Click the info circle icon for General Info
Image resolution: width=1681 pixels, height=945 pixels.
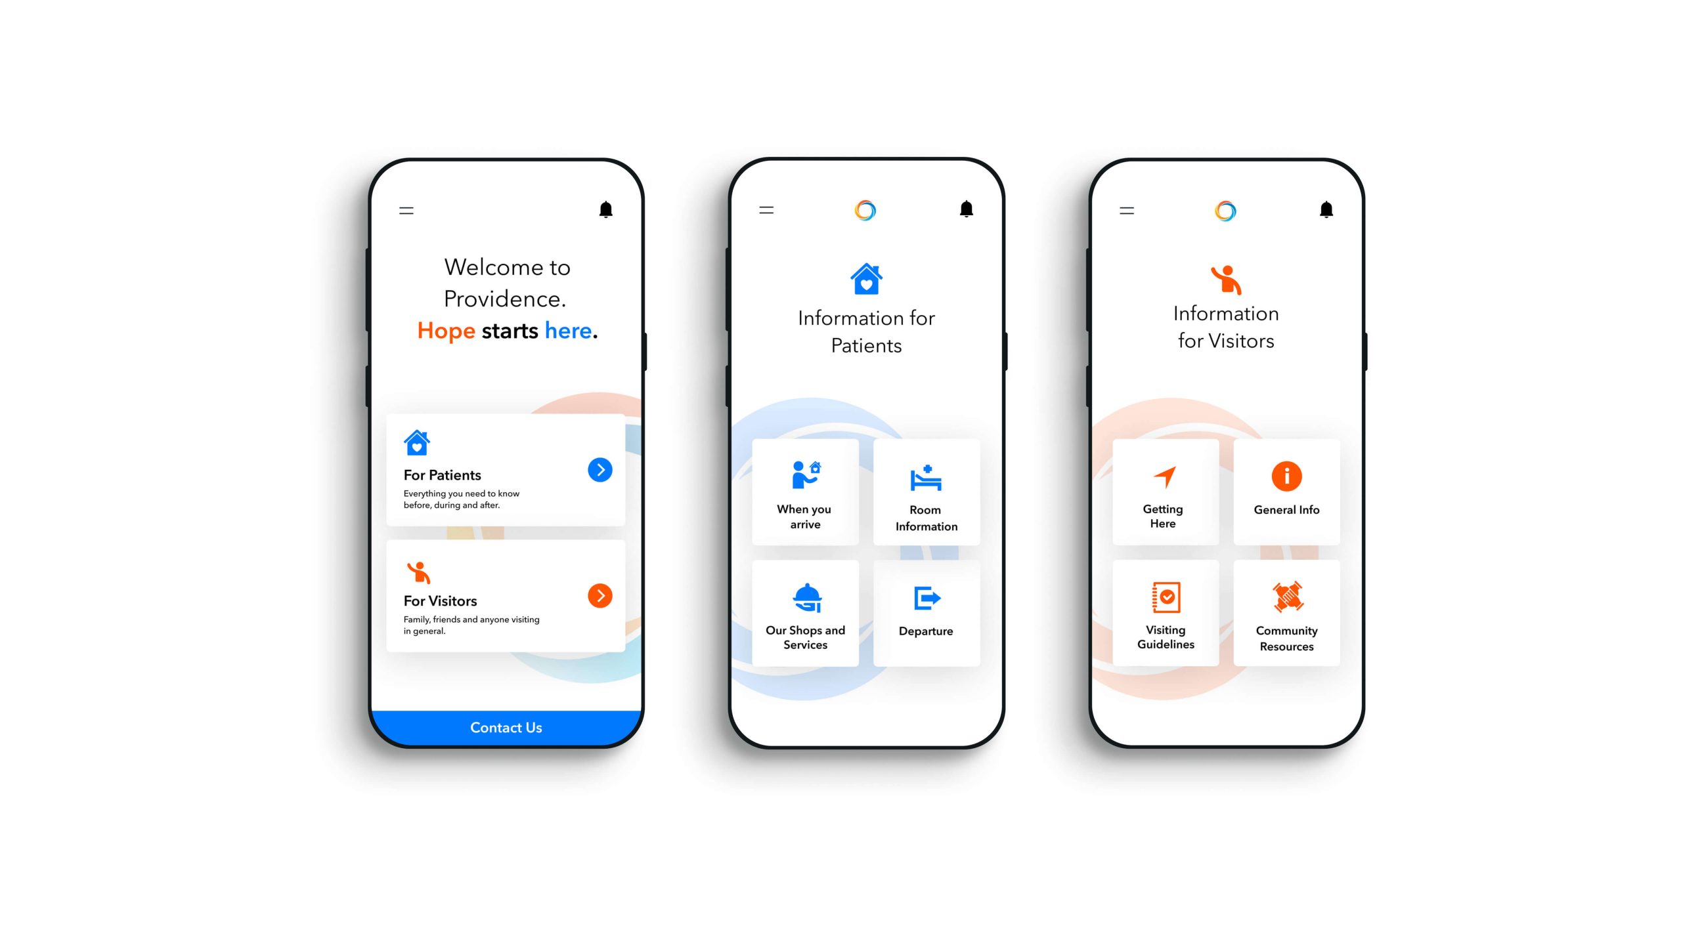click(1290, 476)
